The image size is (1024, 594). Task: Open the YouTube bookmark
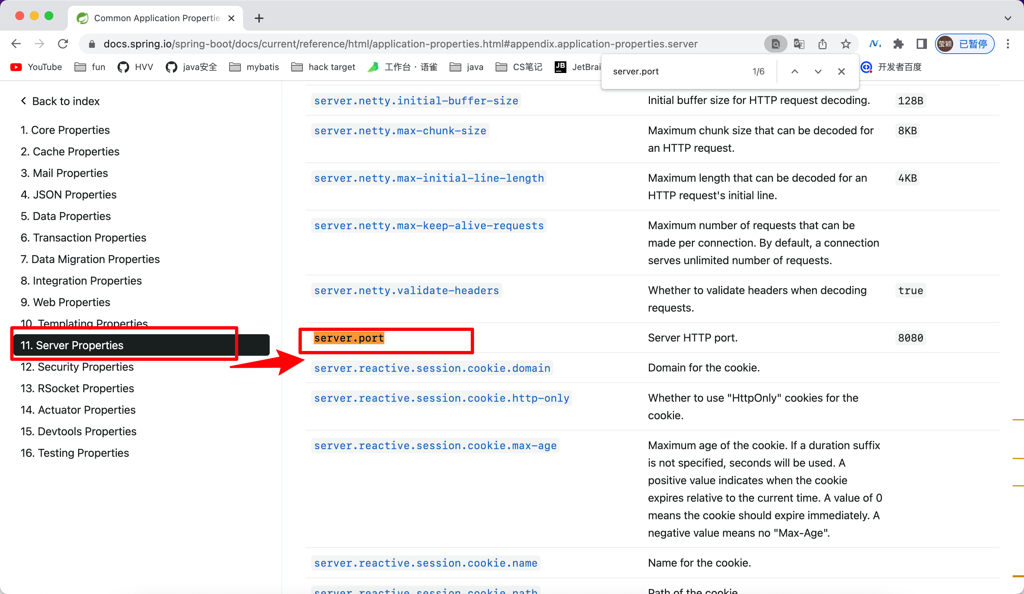(36, 67)
